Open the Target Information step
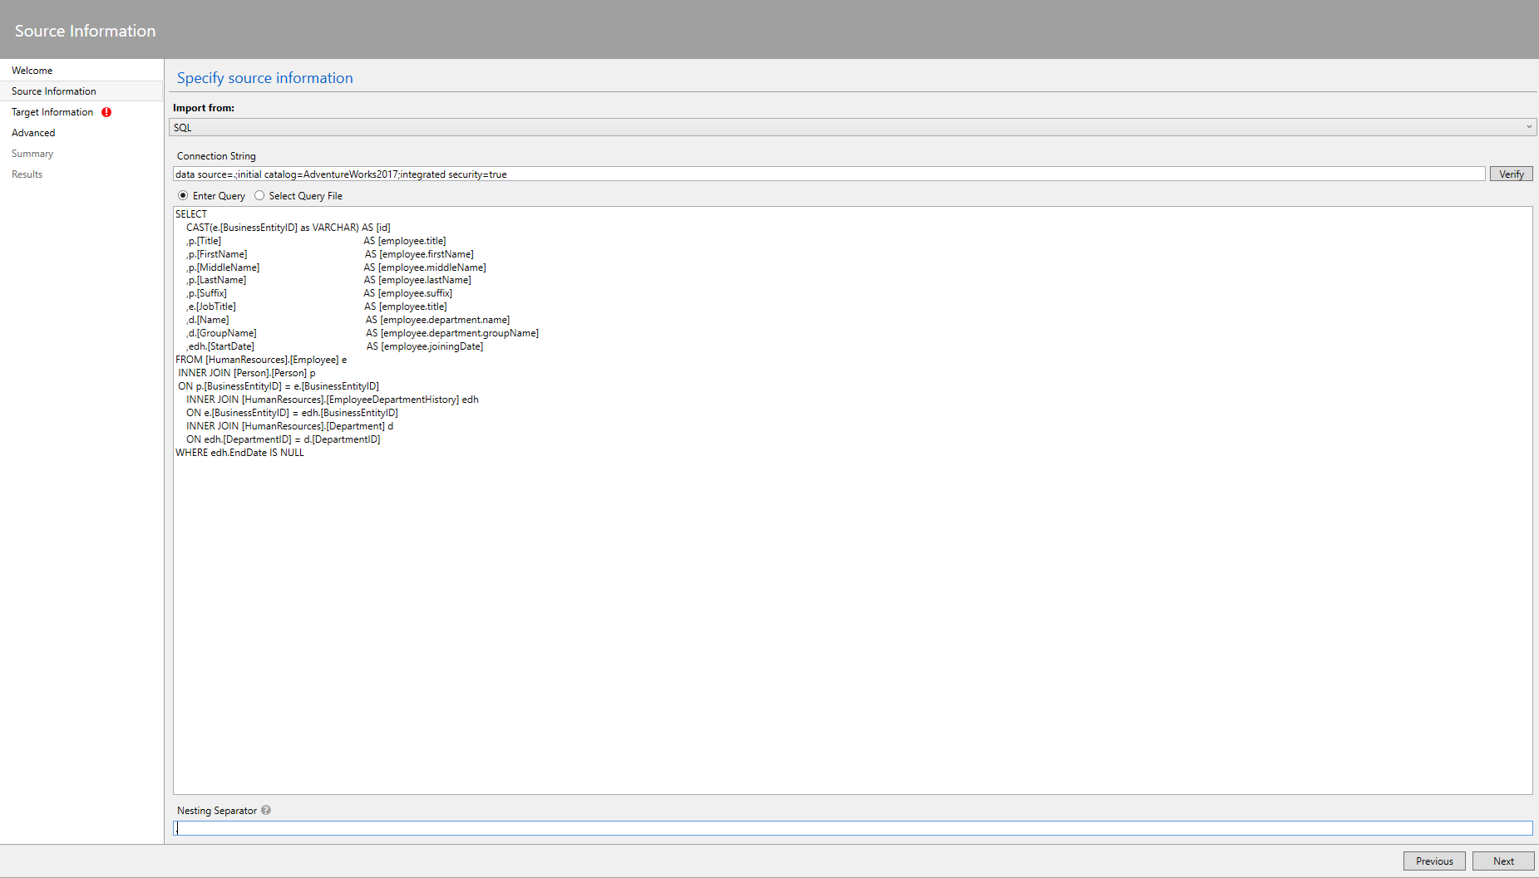The image size is (1539, 878). [52, 112]
